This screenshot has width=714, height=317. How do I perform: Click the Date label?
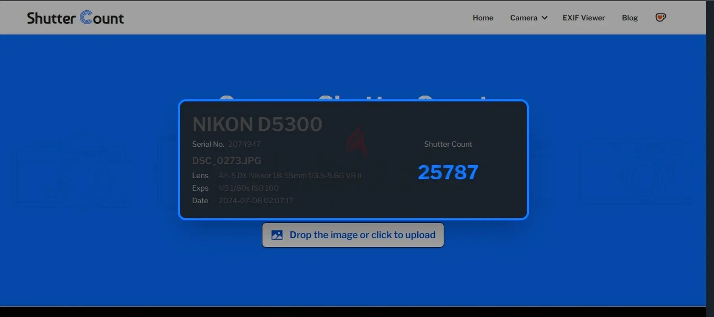pos(200,201)
